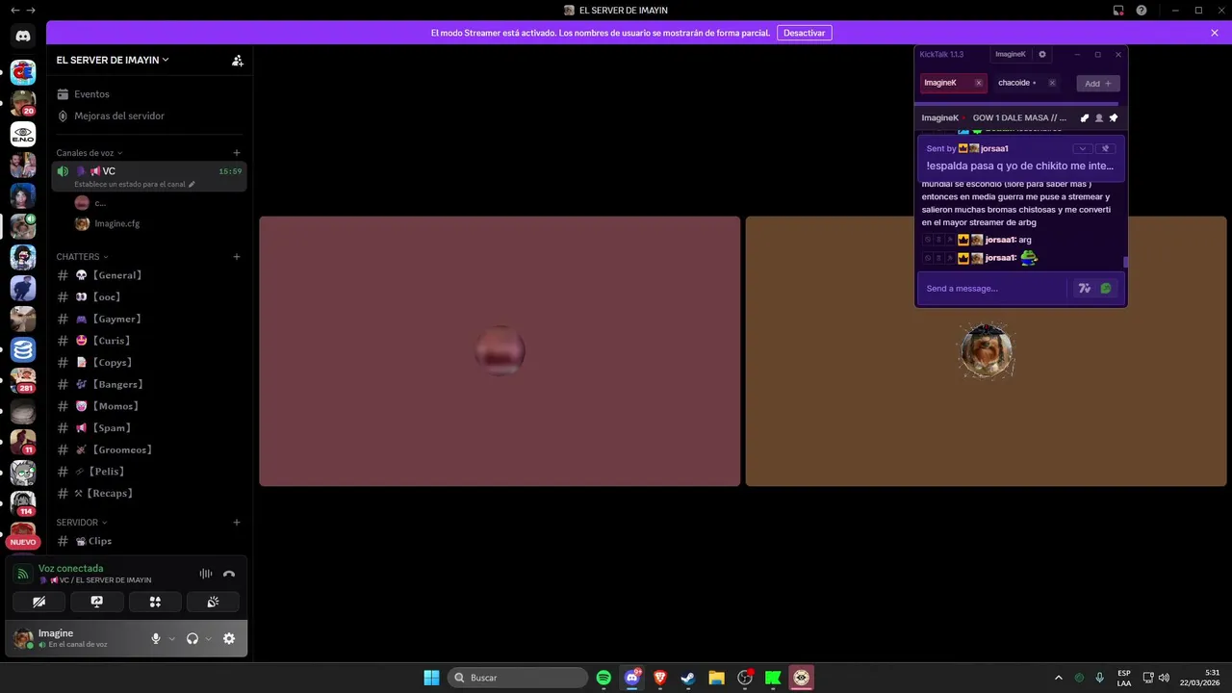Viewport: 1232px width, 693px height.
Task: Open Mejoras del servidor
Action: point(119,115)
